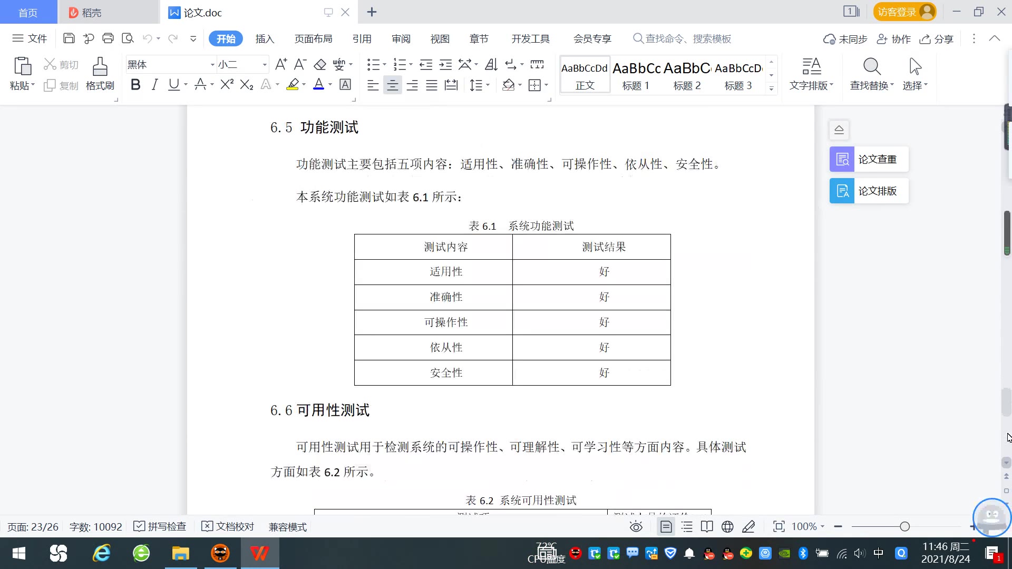Open quick access toolbar customize dropdown
Screen dimensions: 1012x569
pyautogui.click(x=193, y=38)
